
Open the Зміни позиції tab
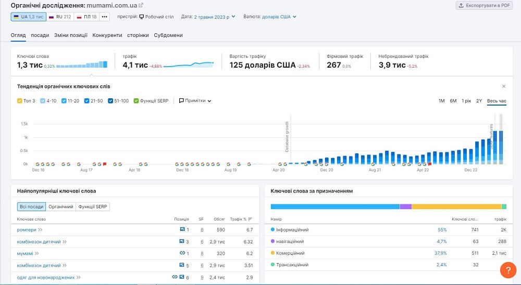[x=71, y=35]
